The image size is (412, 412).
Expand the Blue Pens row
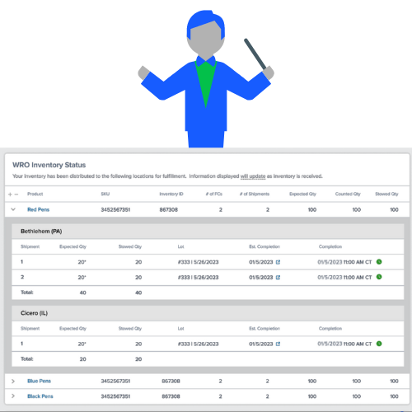tap(13, 382)
